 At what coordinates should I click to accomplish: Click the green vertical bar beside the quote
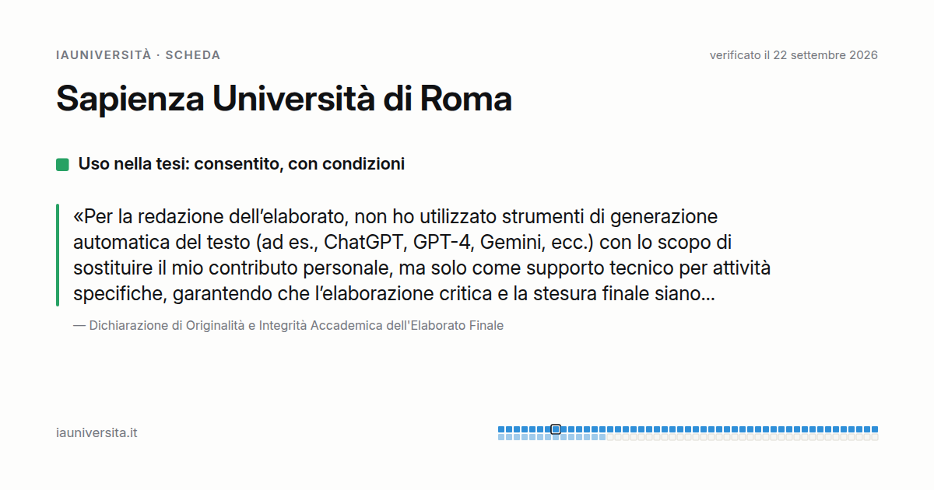[x=58, y=255]
